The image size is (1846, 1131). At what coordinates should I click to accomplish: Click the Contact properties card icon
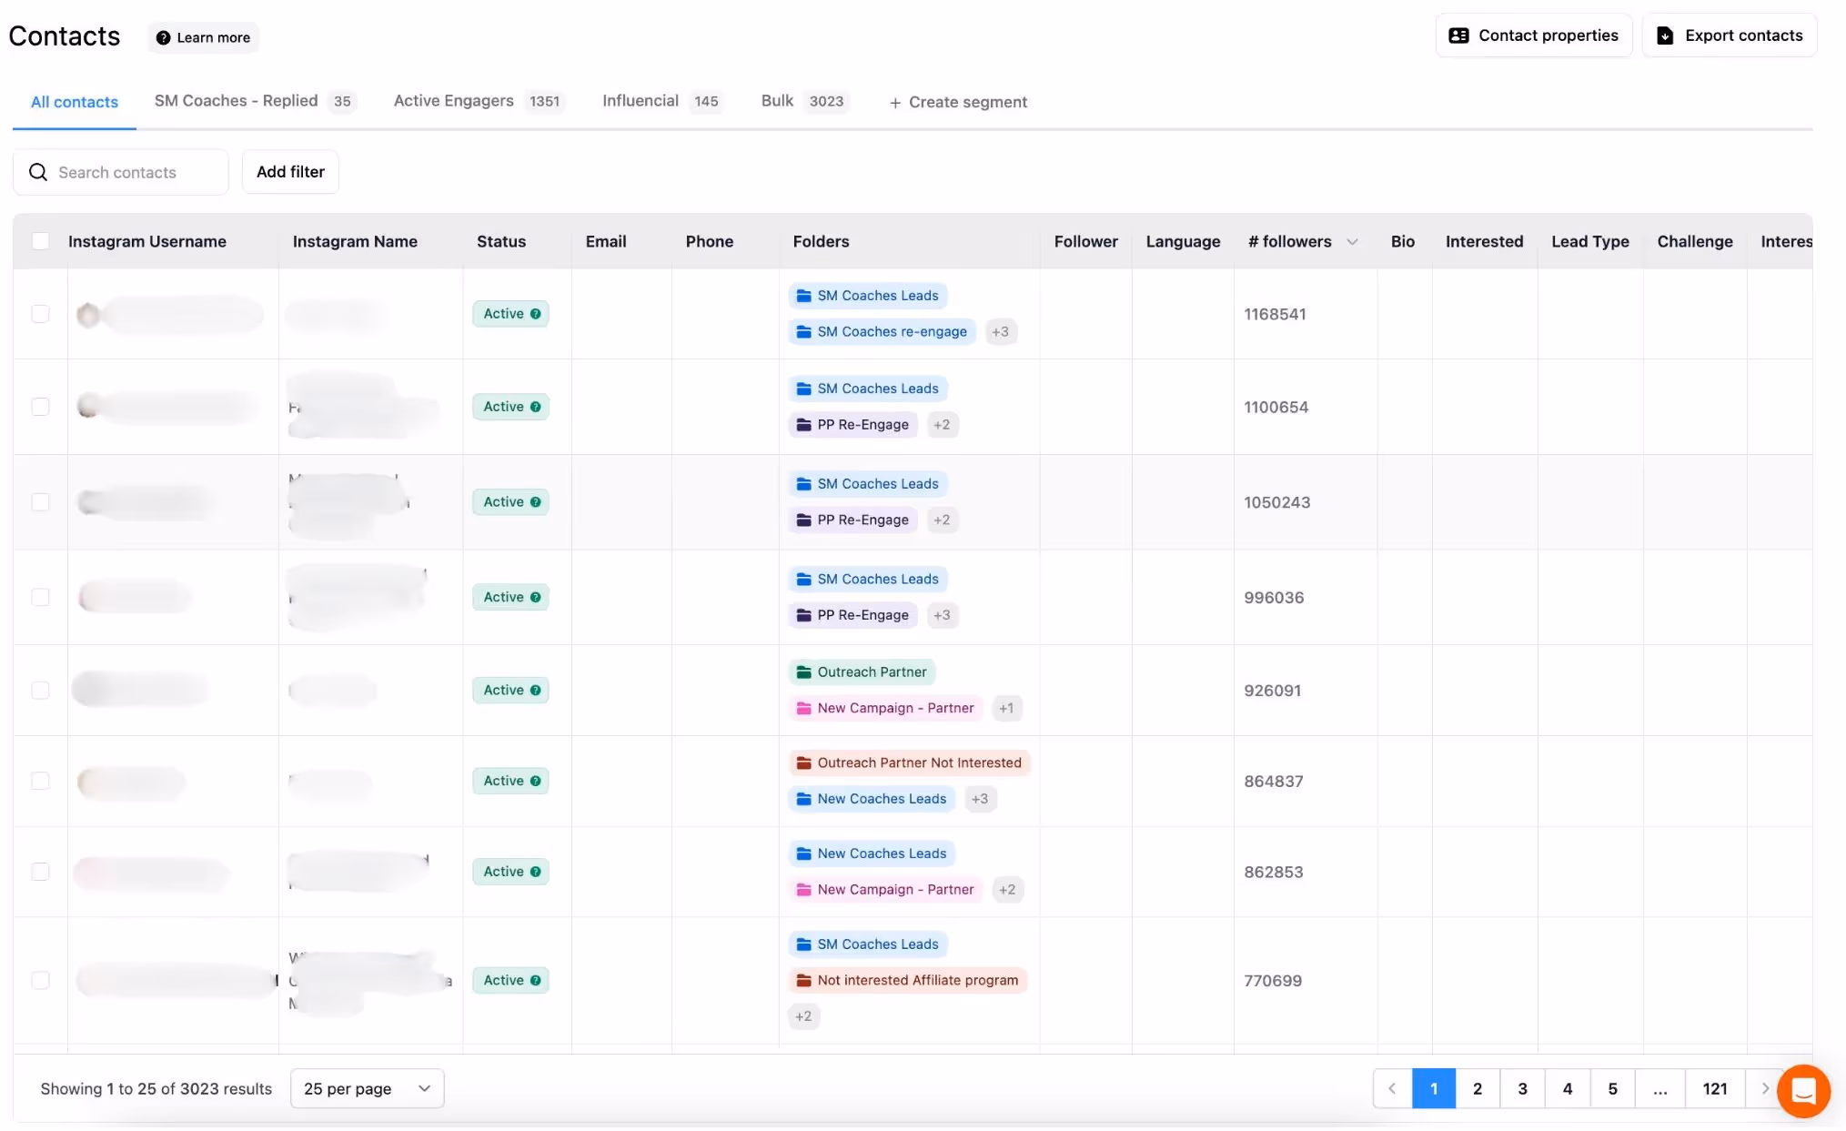point(1458,35)
